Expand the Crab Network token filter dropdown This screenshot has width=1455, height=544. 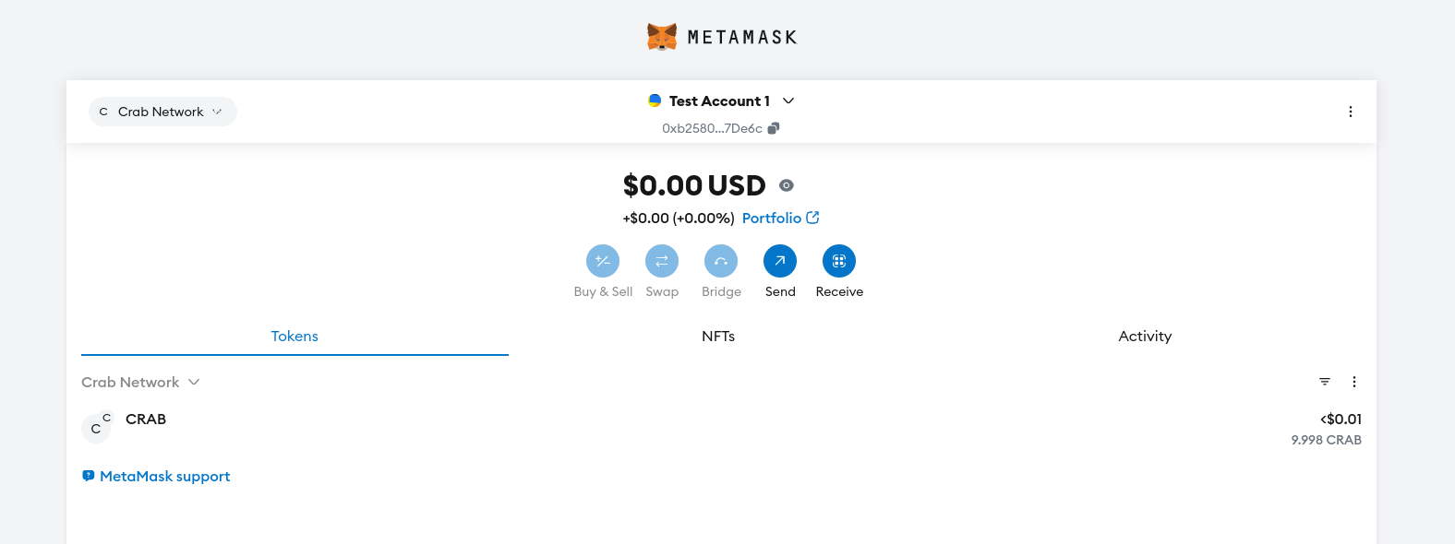point(140,382)
